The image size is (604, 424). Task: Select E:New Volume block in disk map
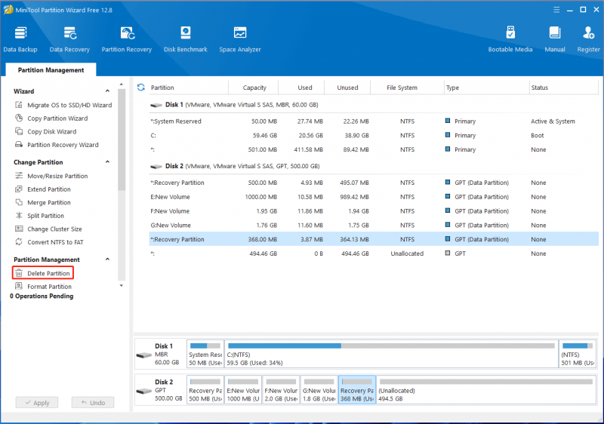243,389
